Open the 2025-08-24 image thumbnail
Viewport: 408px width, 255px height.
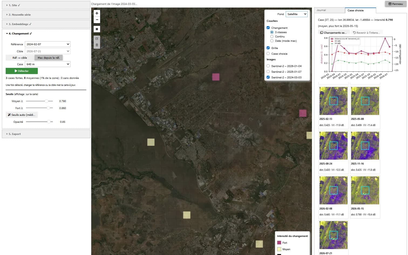click(x=334, y=146)
